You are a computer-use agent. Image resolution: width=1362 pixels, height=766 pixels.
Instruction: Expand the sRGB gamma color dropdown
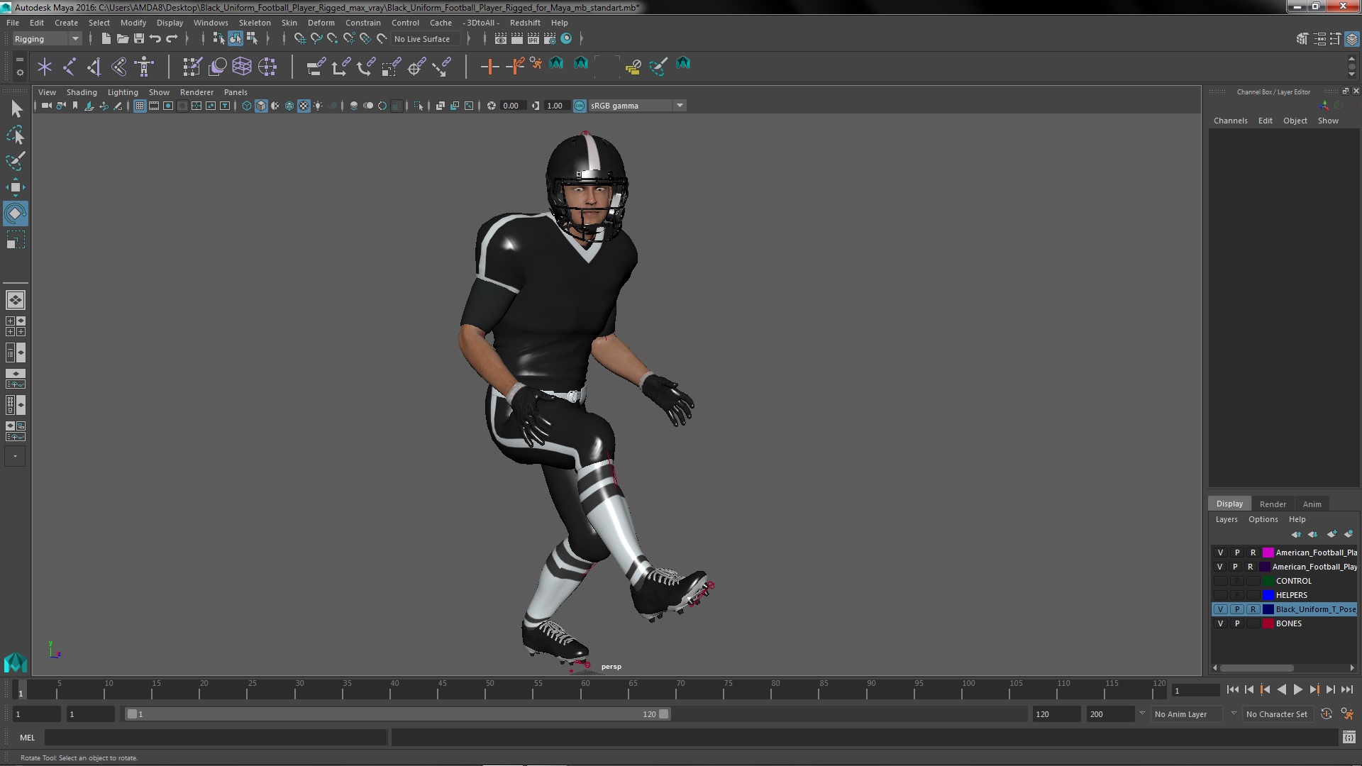tap(680, 106)
